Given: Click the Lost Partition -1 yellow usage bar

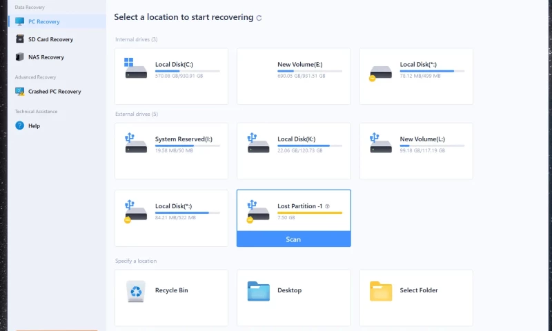Looking at the screenshot, I should 310,213.
